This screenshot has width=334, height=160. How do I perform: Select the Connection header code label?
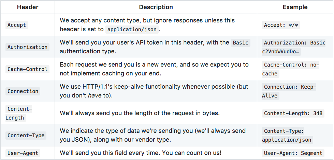(23, 91)
